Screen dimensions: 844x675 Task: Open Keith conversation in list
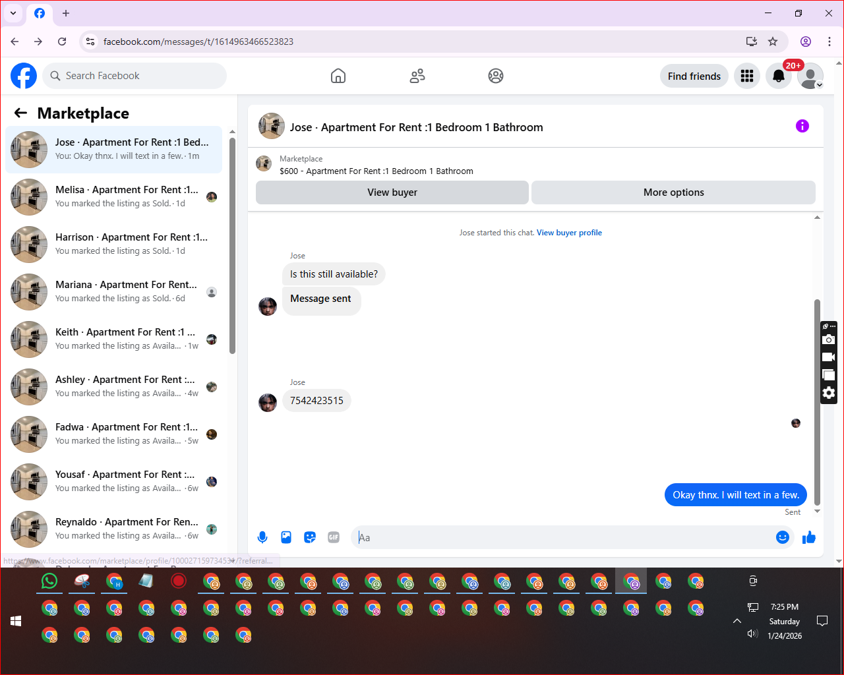click(114, 339)
